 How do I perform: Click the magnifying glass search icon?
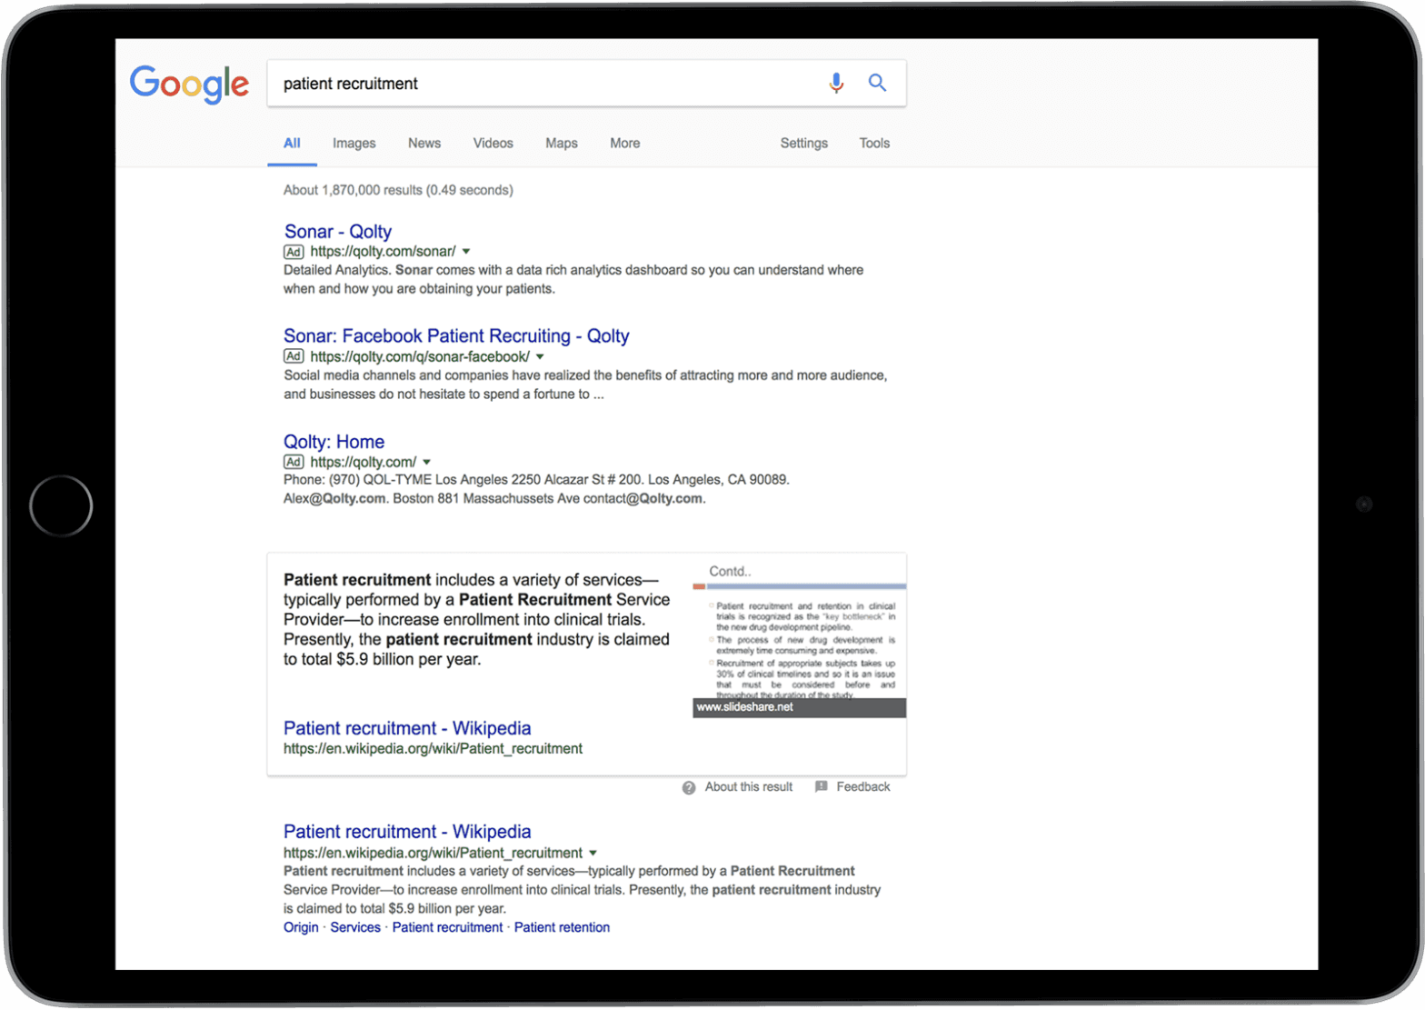[x=877, y=83]
